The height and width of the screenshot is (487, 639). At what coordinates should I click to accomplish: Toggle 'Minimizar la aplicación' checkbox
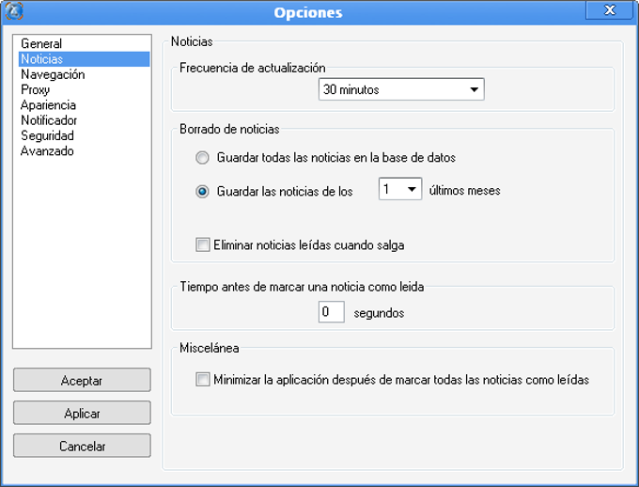tap(203, 380)
